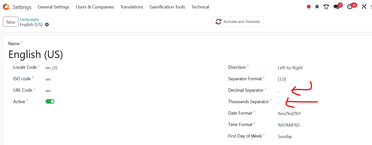The height and width of the screenshot is (145, 372).
Task: Open the VoIP phone icon
Action: pos(326,7)
